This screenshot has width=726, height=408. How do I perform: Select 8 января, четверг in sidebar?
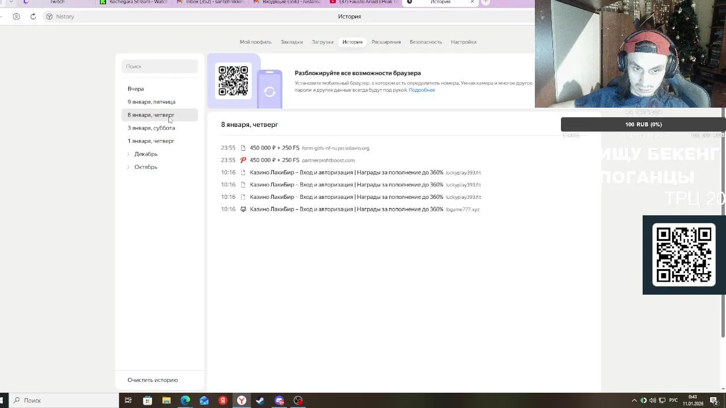159,115
